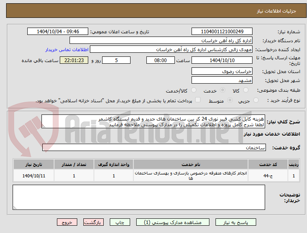This screenshot has height=233, width=307.
Task: Click the remaining days field 5
Action: tap(116, 60)
